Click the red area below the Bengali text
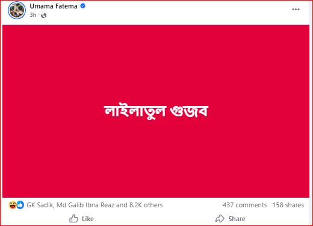This screenshot has width=313, height=226. coord(156,159)
